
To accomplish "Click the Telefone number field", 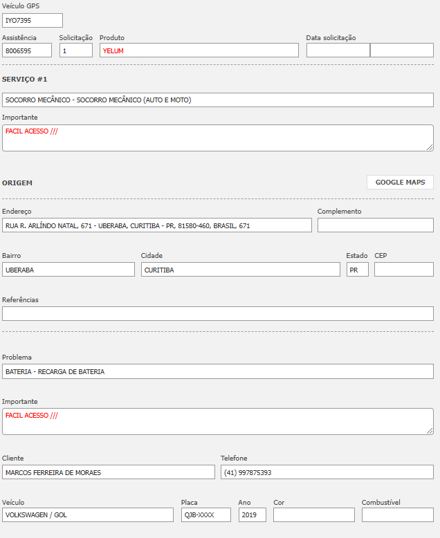I will click(x=327, y=472).
